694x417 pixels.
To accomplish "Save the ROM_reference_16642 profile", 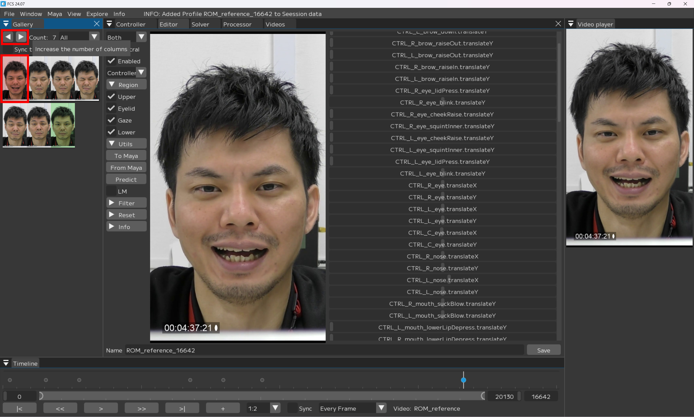I will (x=543, y=350).
